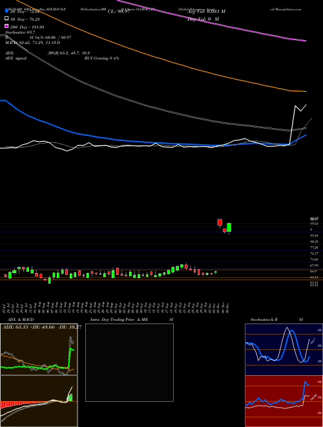Click the blue 20 Day legend swatch
This screenshot has height=427, width=323.
7,12
